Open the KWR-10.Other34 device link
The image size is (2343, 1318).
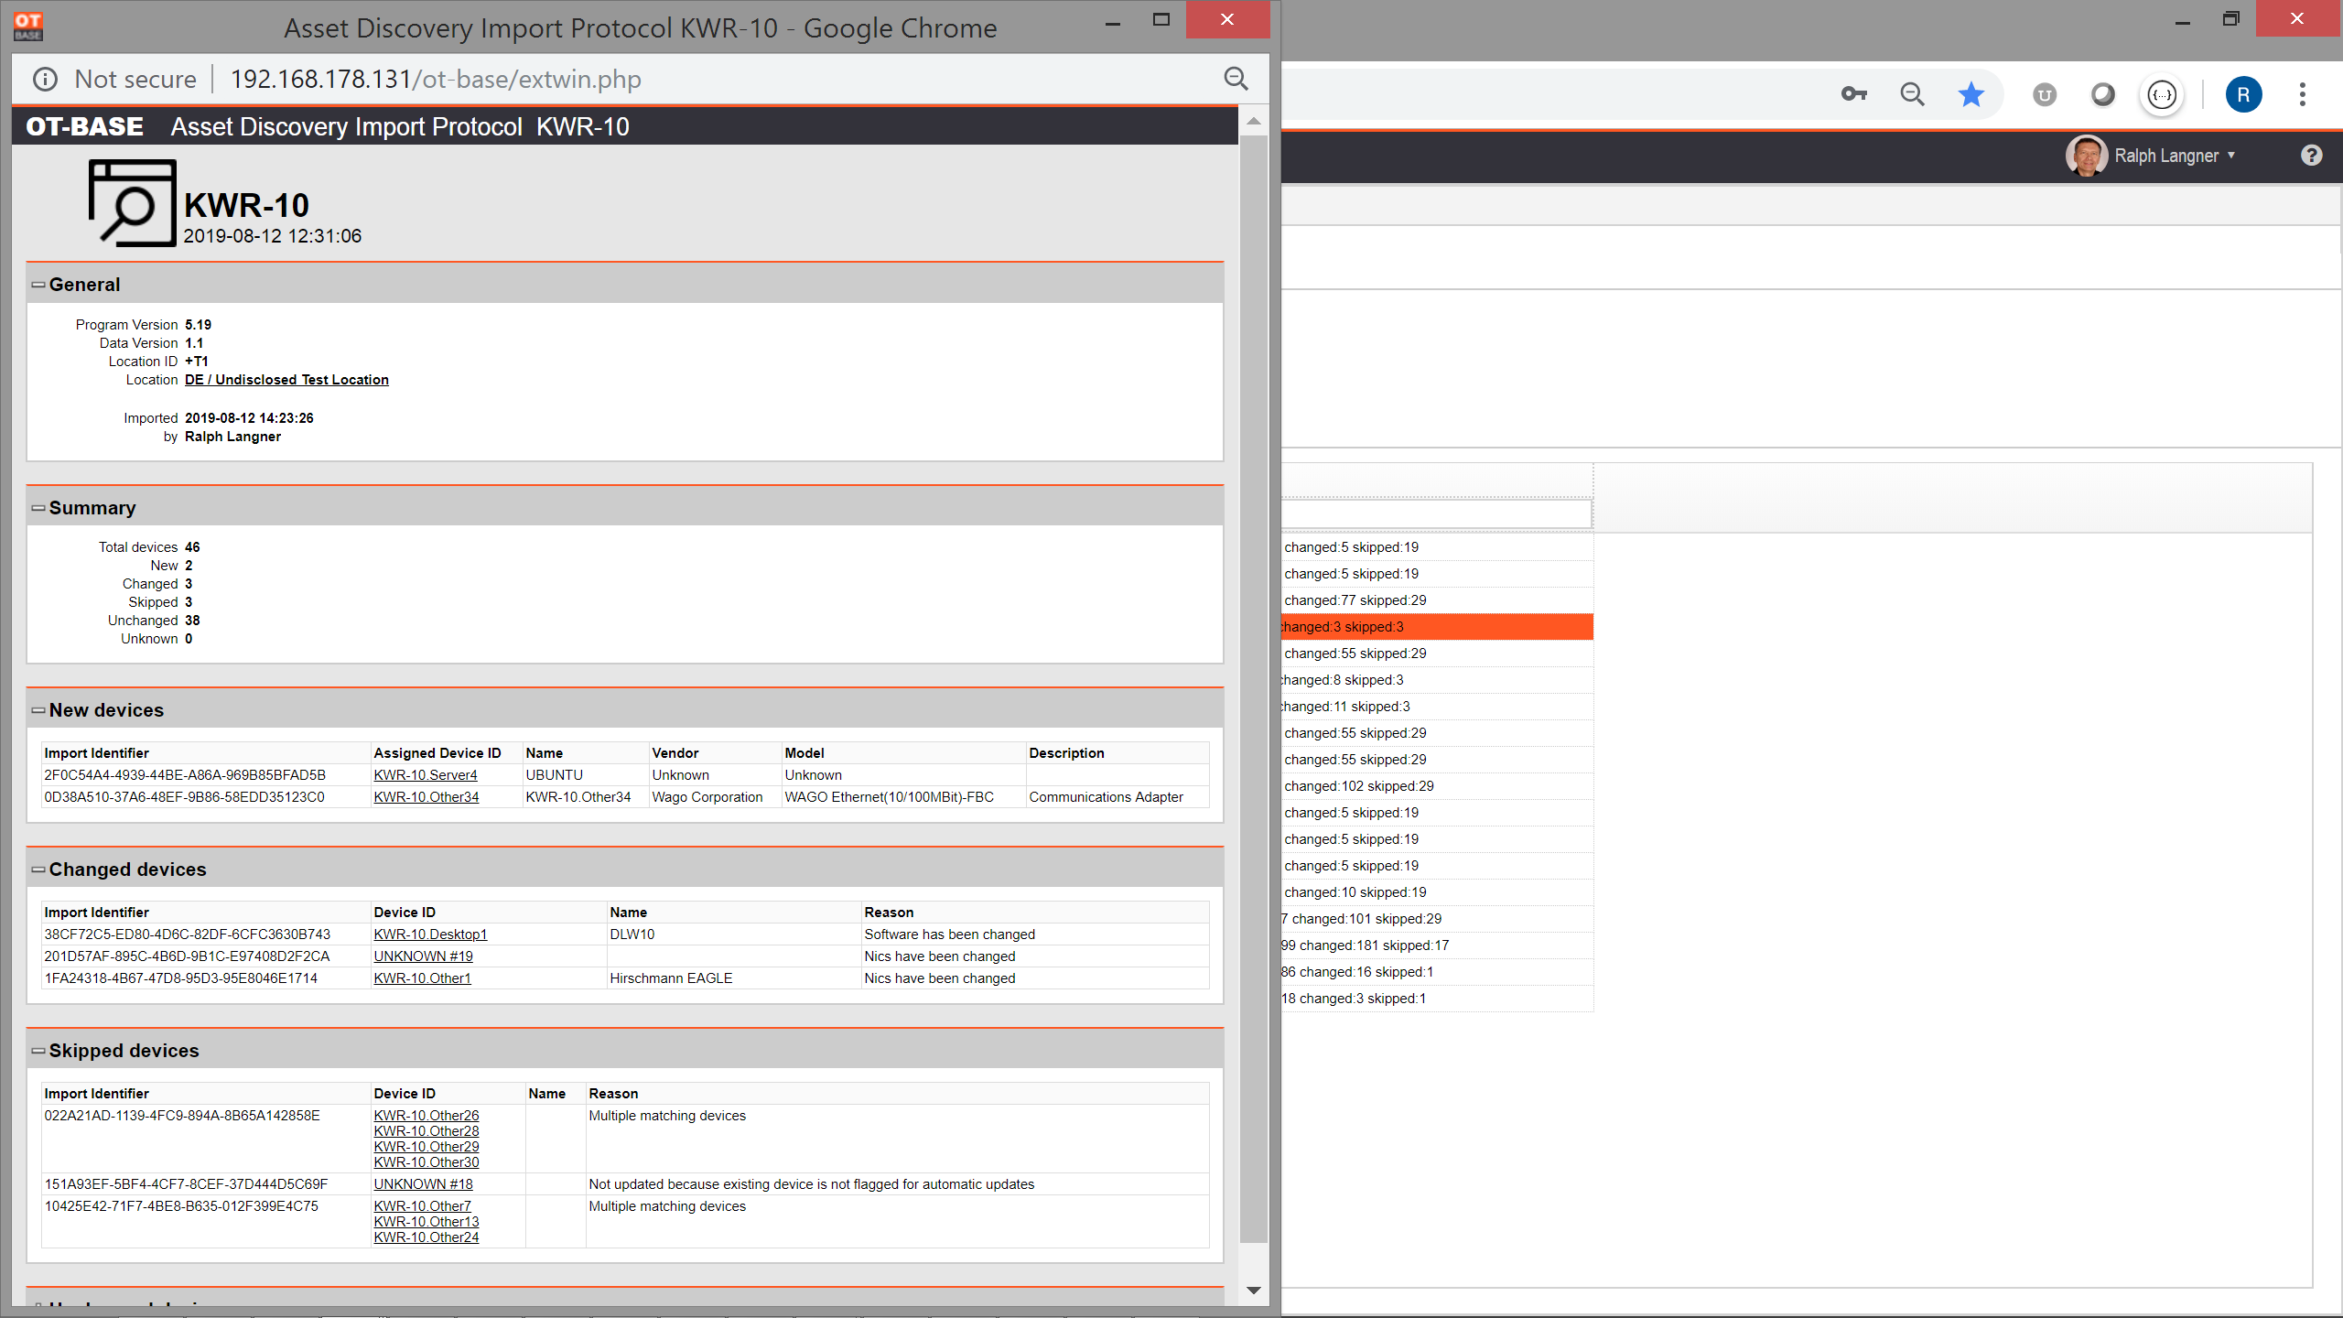(x=426, y=797)
